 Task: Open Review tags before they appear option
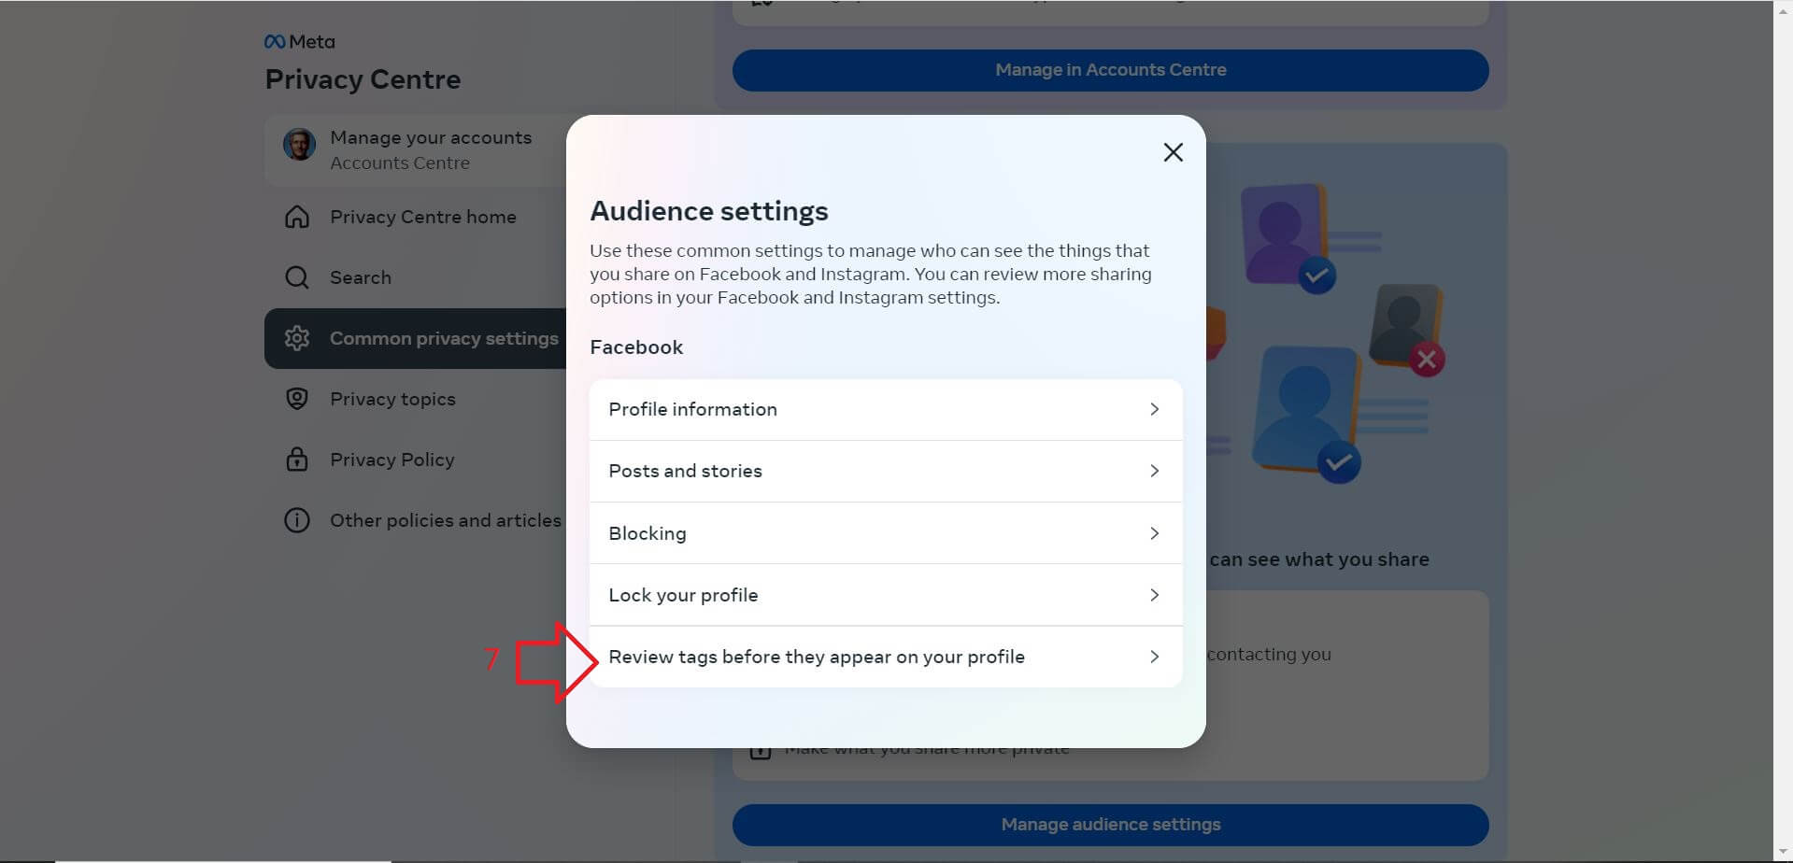click(886, 657)
